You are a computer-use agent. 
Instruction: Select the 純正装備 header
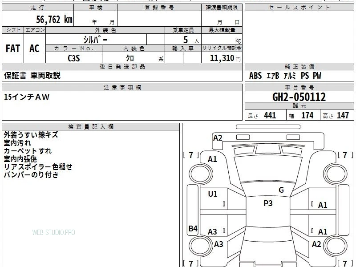click(x=299, y=66)
